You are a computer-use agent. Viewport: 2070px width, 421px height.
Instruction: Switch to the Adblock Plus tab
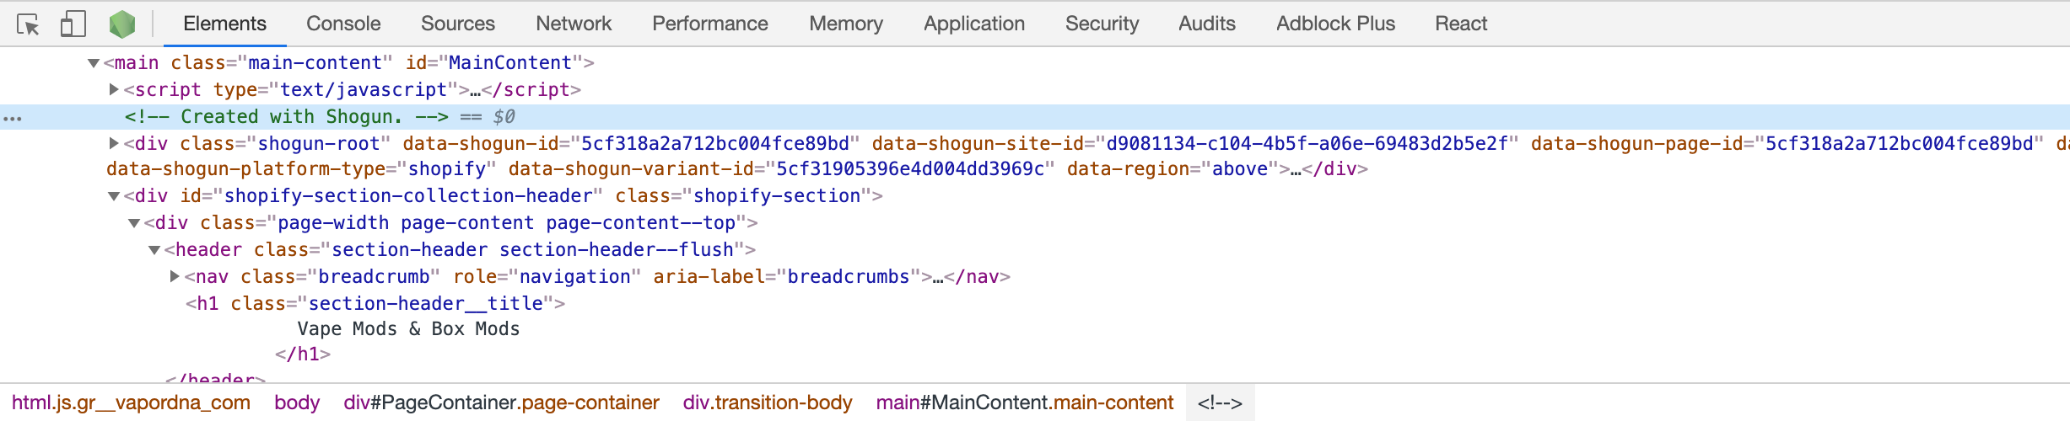pos(1335,24)
